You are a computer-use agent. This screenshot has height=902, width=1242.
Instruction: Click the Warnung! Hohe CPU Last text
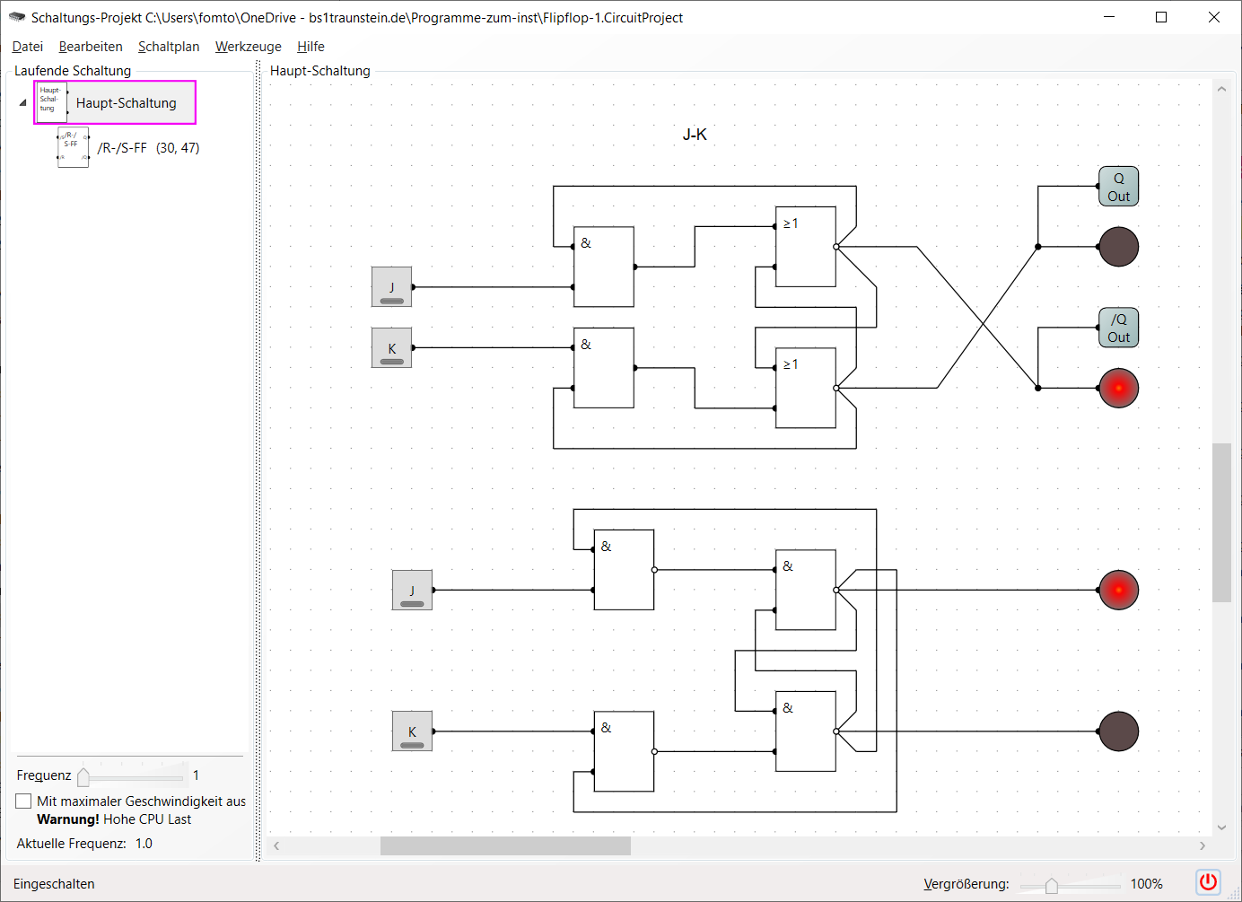coord(114,819)
